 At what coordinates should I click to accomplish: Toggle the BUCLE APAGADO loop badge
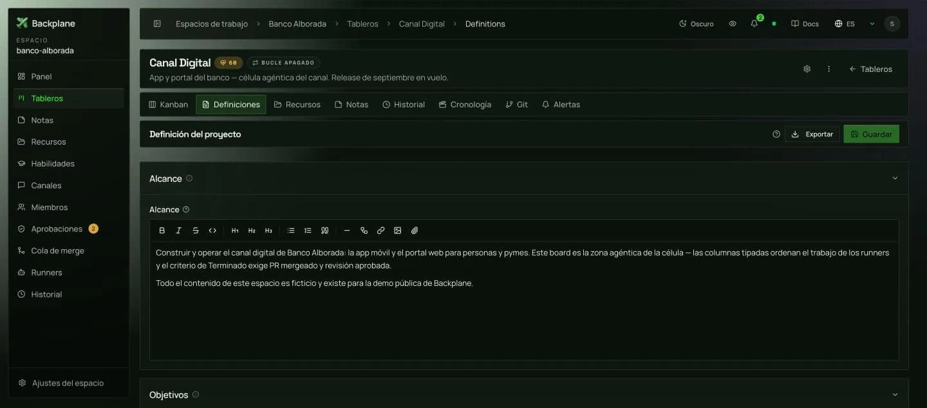pyautogui.click(x=283, y=63)
